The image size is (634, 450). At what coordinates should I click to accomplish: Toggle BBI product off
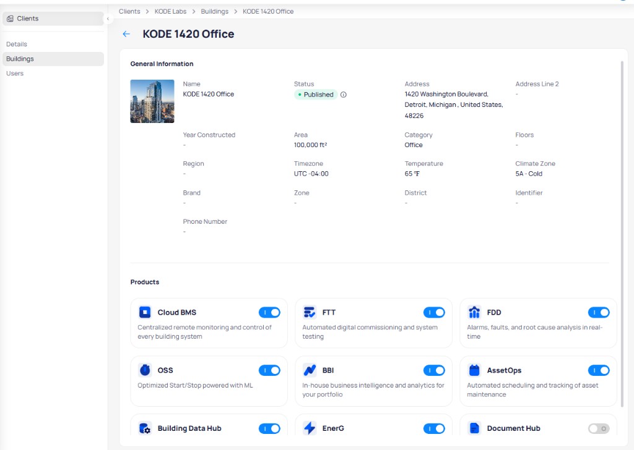coord(434,370)
